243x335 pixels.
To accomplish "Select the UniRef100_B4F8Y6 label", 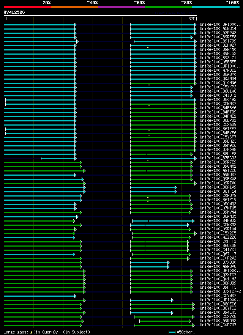I will [x=218, y=108].
